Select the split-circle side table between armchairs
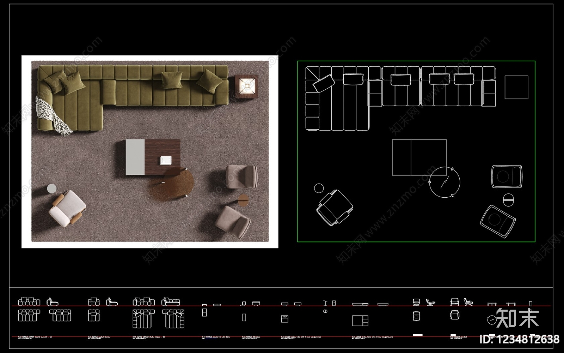The image size is (564, 353). click(508, 200)
